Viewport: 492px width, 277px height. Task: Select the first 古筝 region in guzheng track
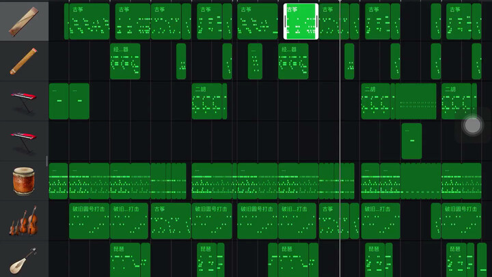click(89, 21)
